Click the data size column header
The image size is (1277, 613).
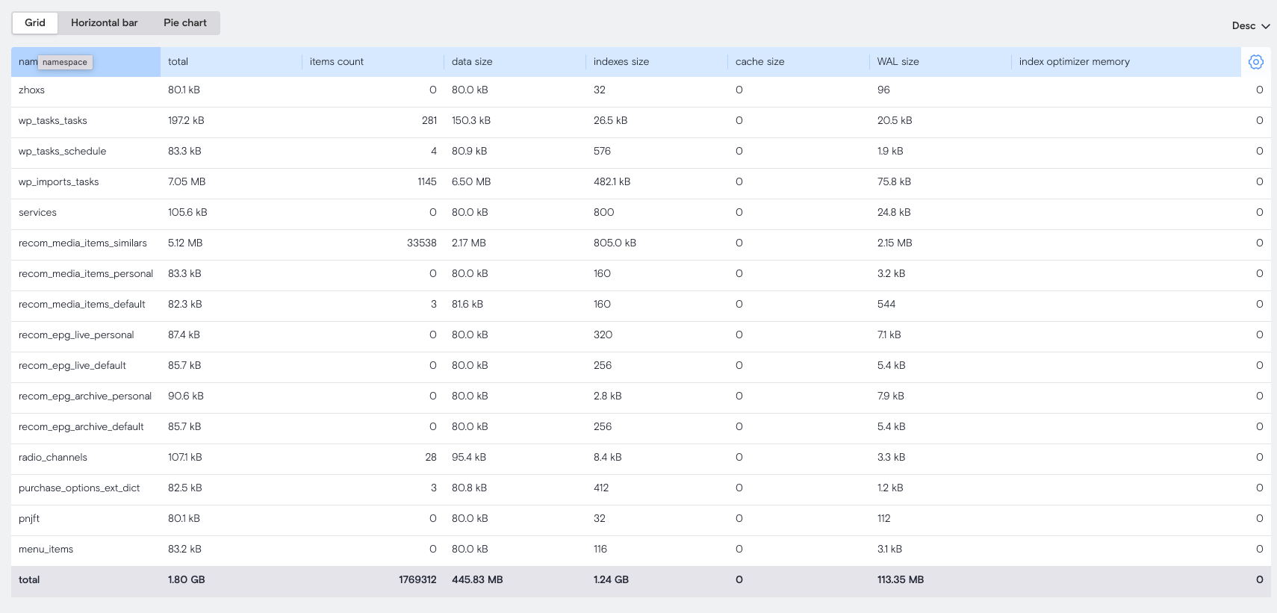(472, 62)
